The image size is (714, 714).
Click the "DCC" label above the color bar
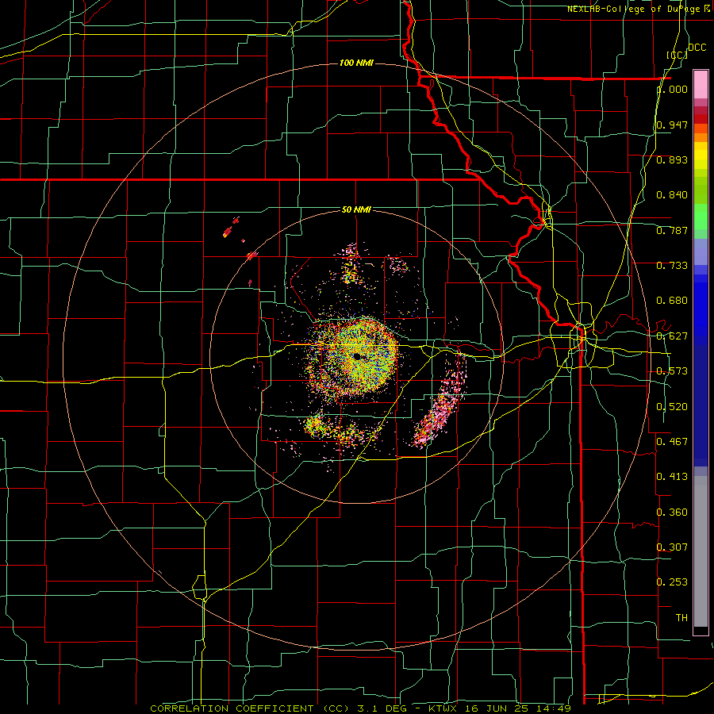tap(697, 48)
